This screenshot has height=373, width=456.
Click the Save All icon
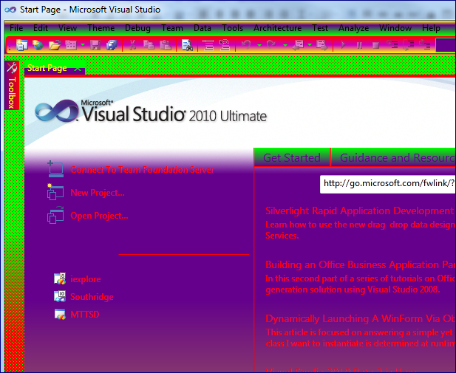tap(112, 45)
